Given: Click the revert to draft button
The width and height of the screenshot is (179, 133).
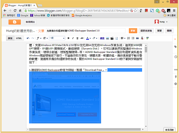Looking at the screenshot, I should coord(146,31).
